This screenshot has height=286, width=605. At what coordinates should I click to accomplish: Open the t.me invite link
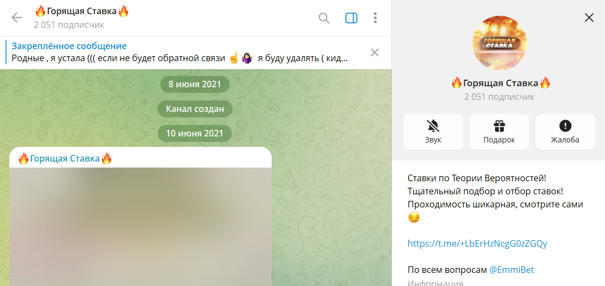click(x=477, y=243)
